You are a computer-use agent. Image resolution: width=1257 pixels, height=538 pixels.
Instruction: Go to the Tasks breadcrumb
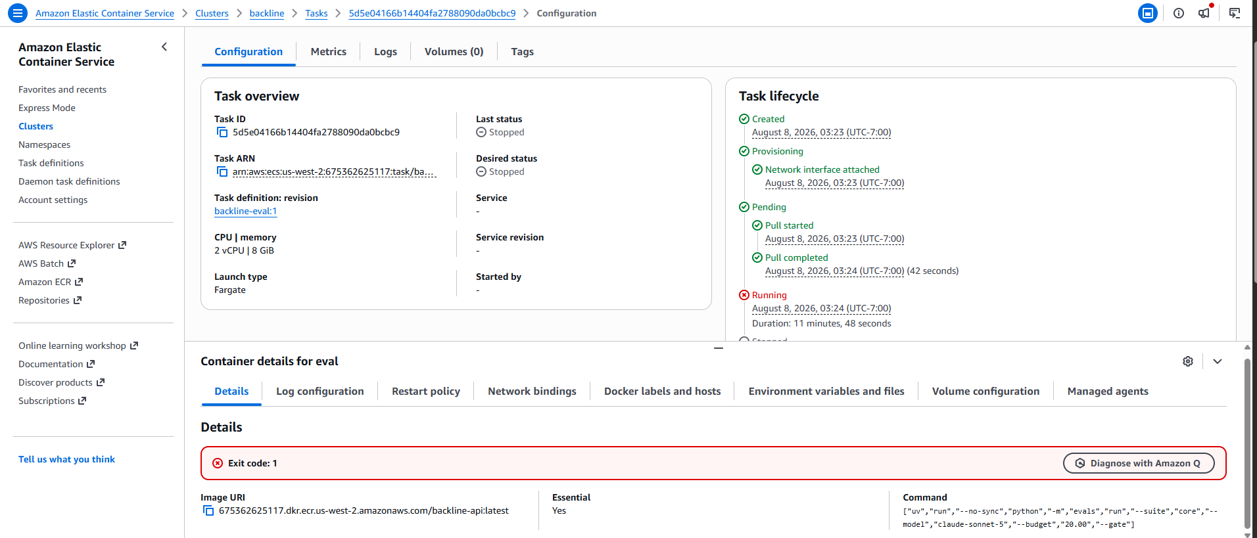click(316, 13)
